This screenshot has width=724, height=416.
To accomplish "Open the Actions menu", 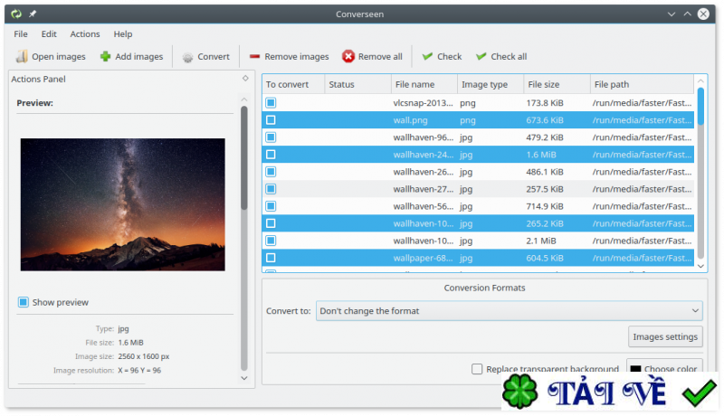I will 84,34.
